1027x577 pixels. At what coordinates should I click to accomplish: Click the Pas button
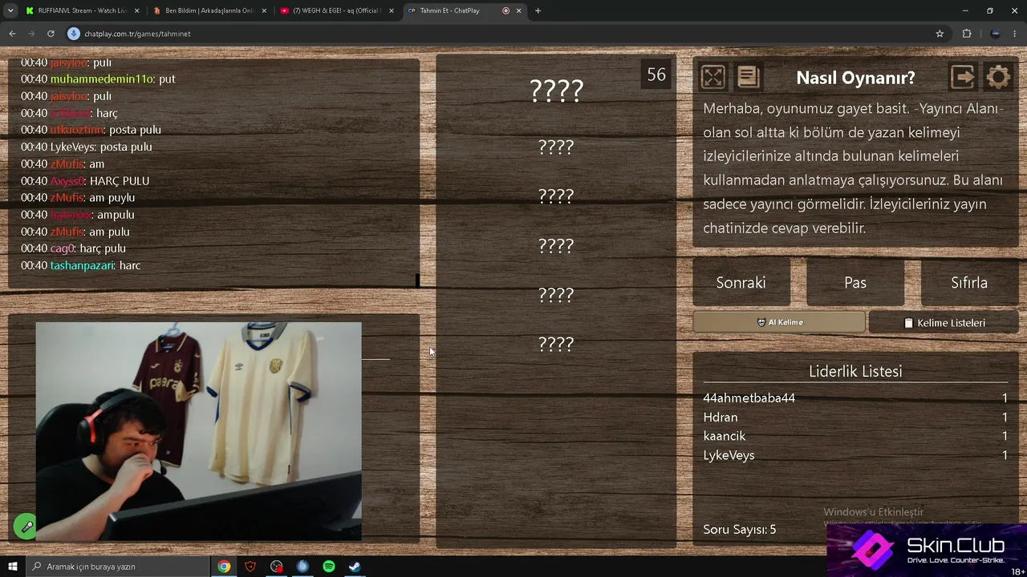[x=855, y=283]
